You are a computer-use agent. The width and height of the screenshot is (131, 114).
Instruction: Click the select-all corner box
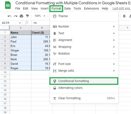pyautogui.click(x=5, y=28)
